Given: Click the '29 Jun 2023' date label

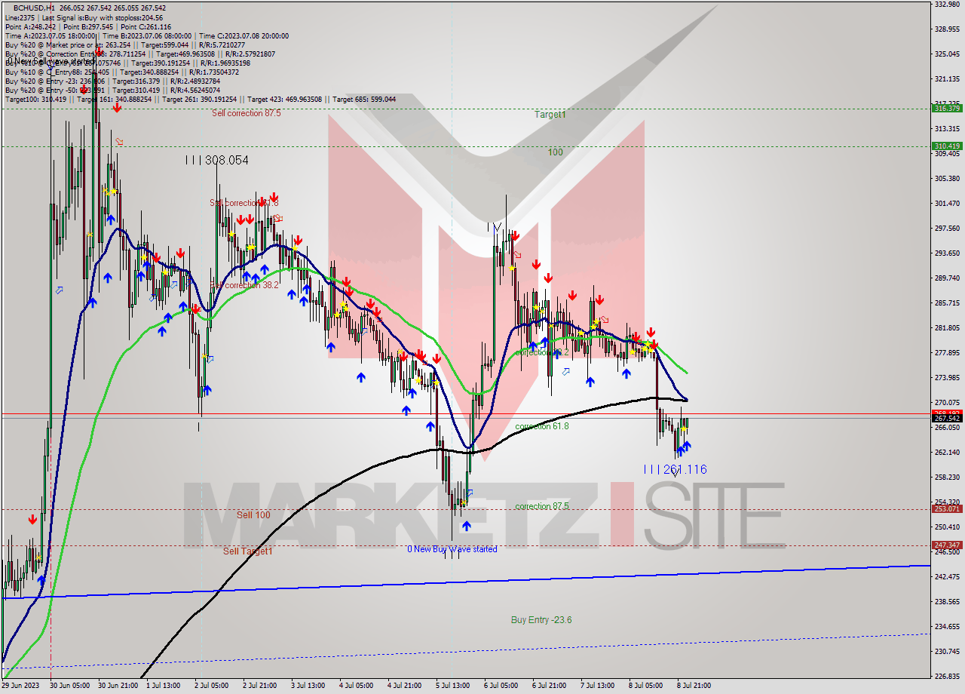Looking at the screenshot, I should [x=19, y=686].
